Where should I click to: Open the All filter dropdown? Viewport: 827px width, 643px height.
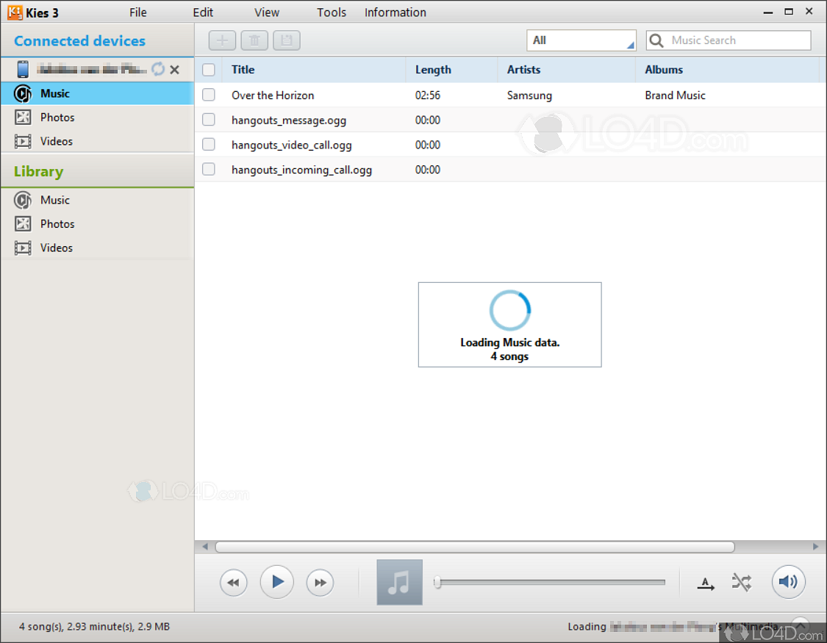coord(581,40)
